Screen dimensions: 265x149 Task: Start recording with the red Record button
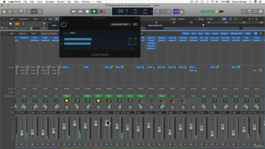point(101,12)
